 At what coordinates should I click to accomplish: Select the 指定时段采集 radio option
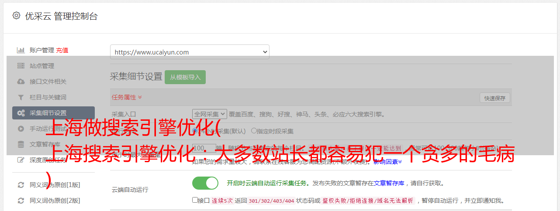click(254, 131)
